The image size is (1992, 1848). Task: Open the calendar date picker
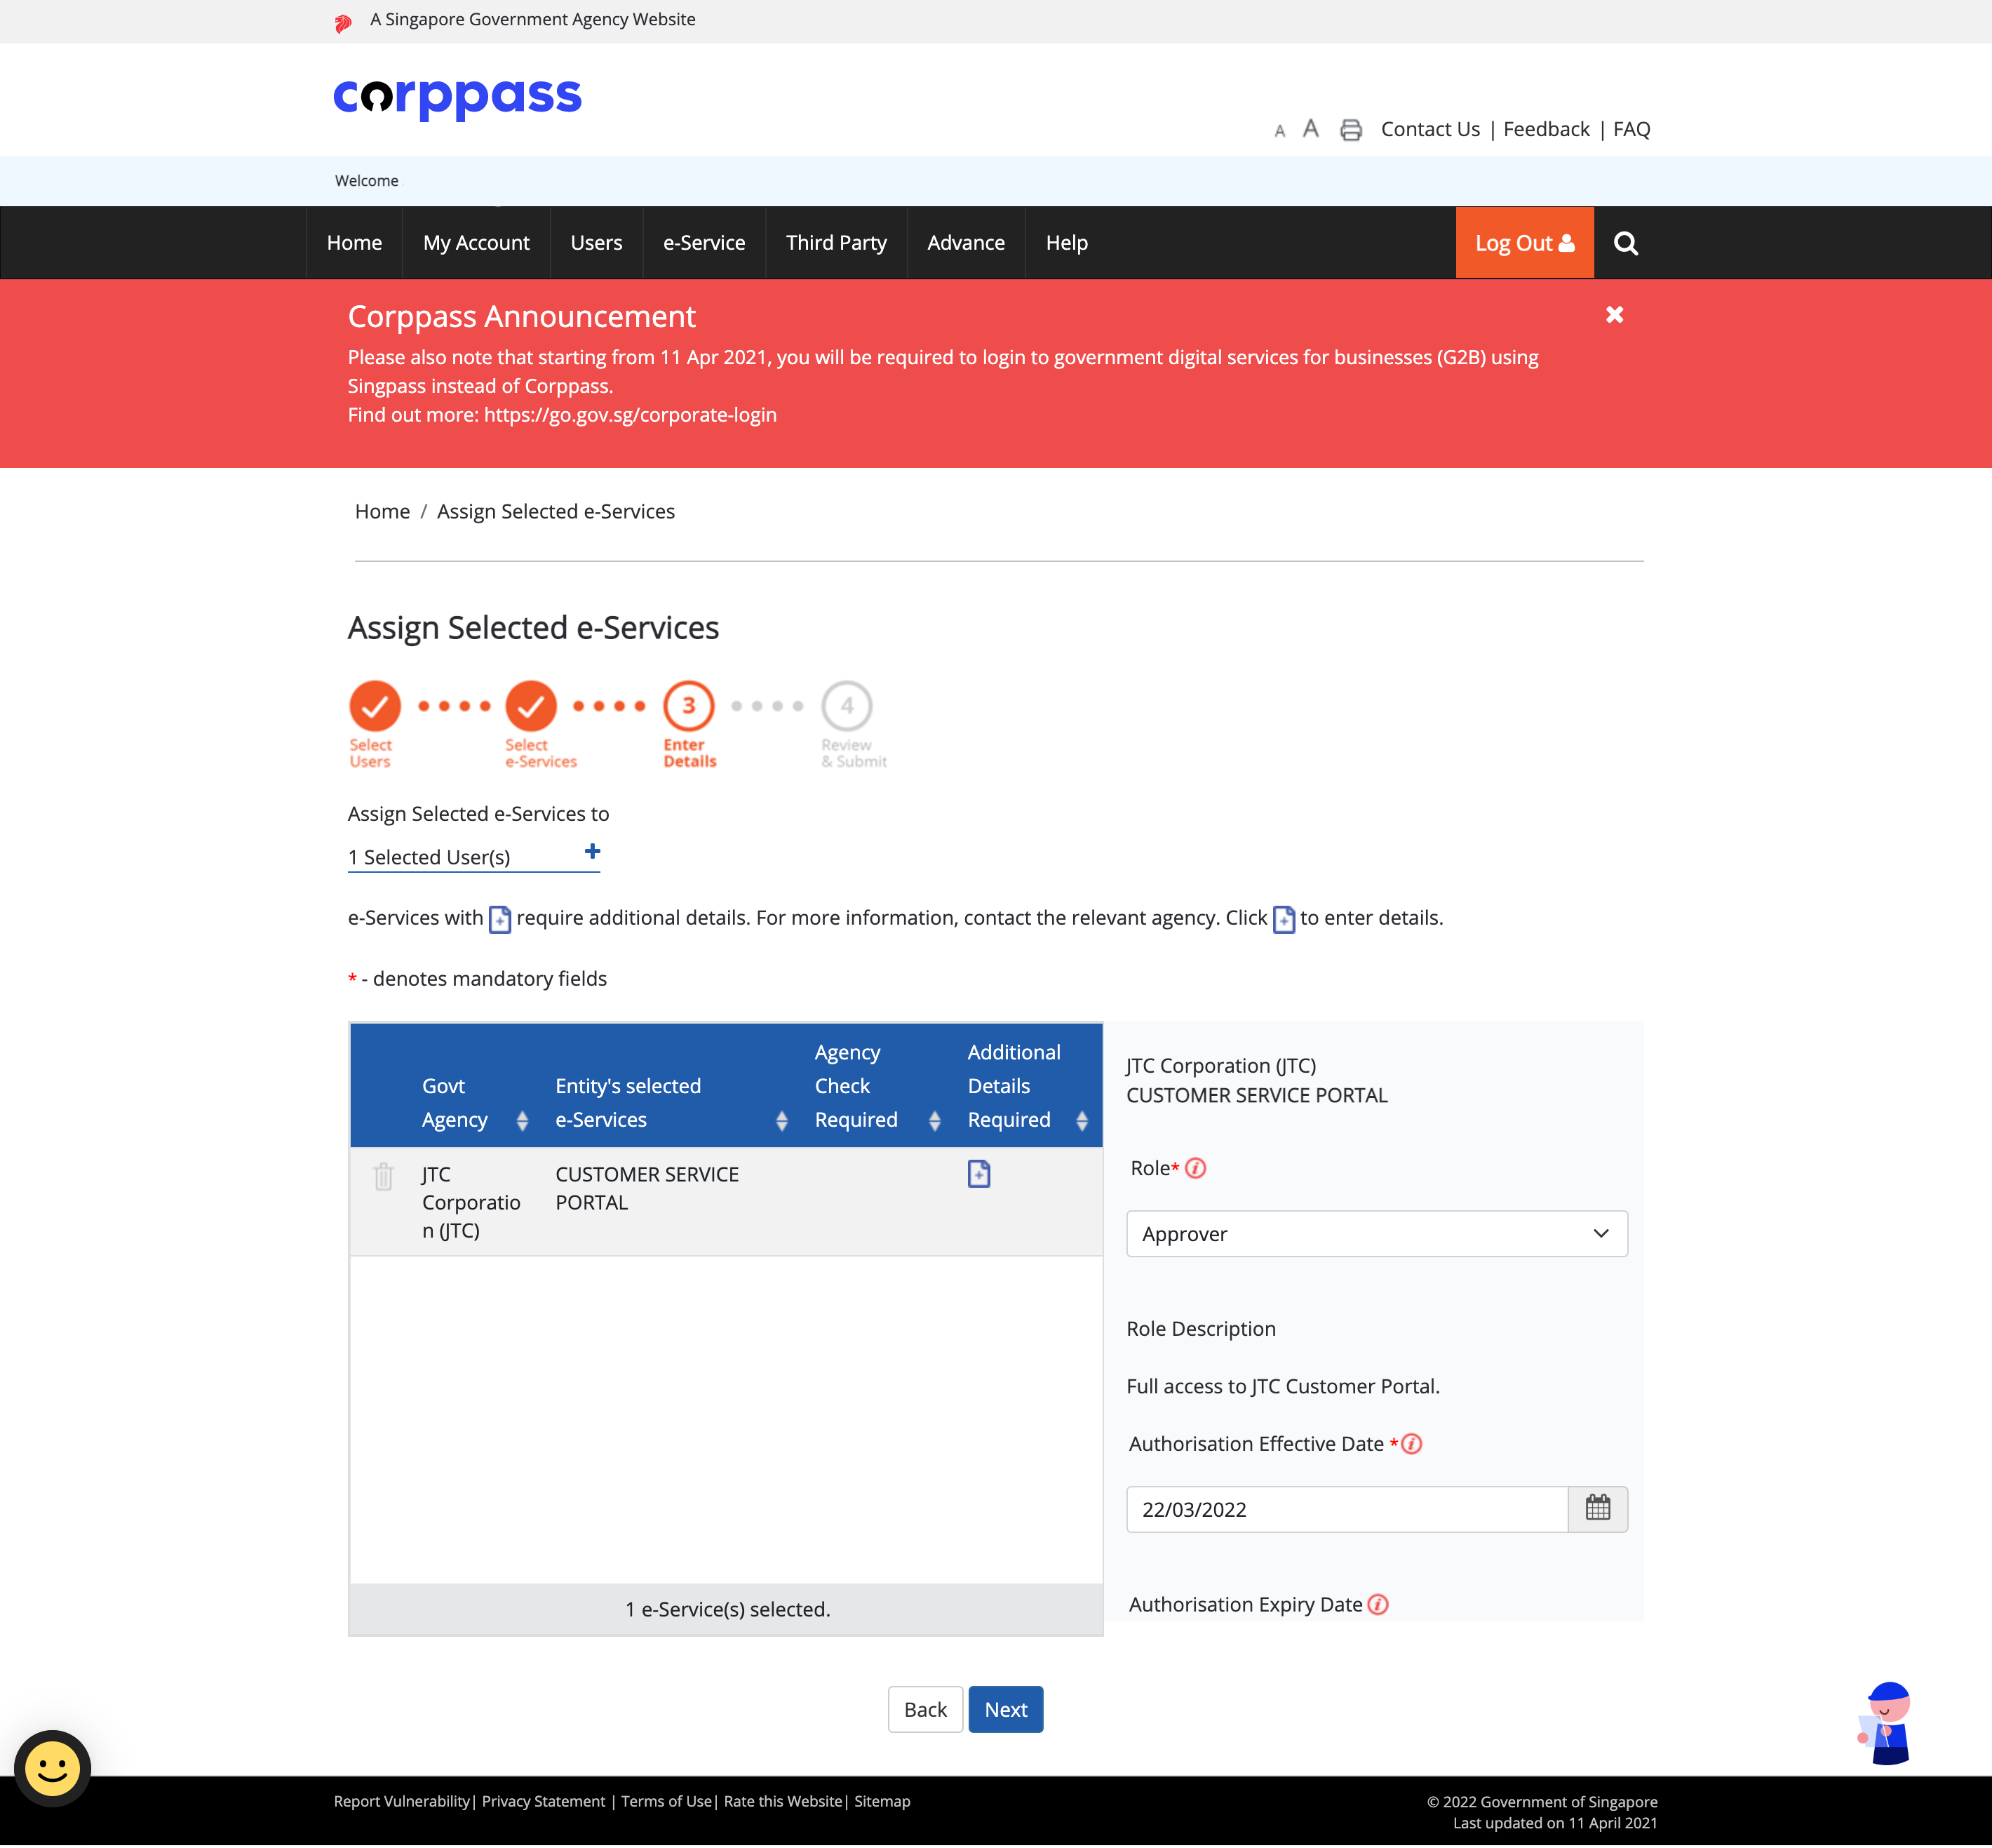coord(1597,1509)
